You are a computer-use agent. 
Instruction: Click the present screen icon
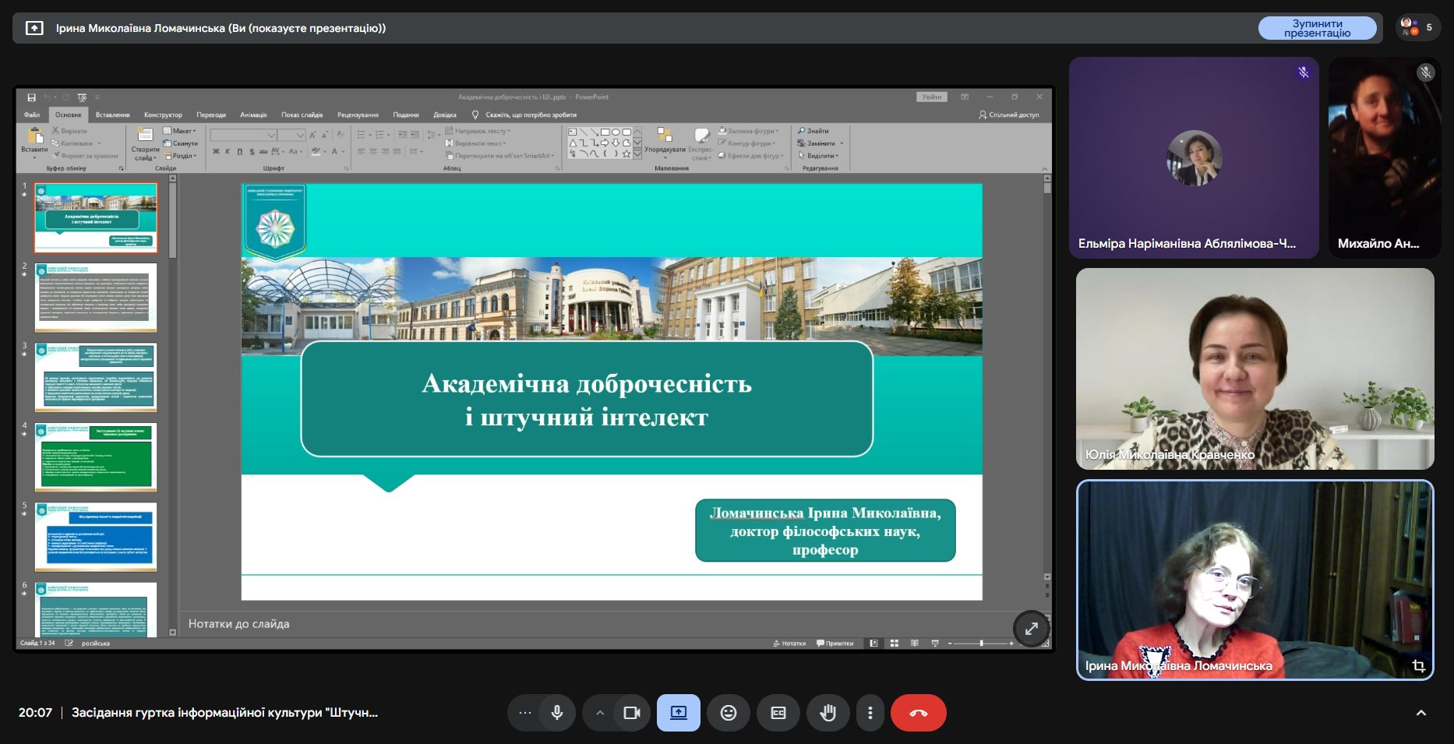tap(678, 713)
